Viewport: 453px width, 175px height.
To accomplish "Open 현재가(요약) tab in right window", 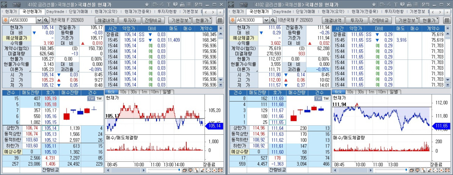I will 333,12.
